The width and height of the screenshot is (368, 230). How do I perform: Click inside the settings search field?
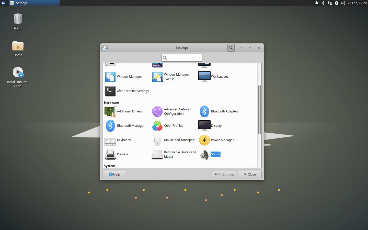[x=182, y=58]
